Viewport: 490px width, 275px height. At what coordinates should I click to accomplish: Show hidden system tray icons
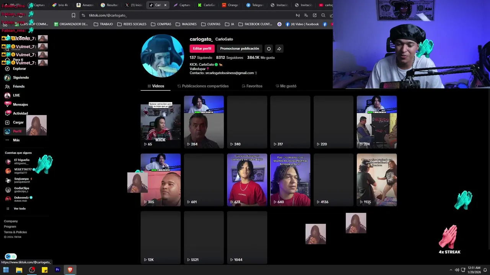(451, 270)
